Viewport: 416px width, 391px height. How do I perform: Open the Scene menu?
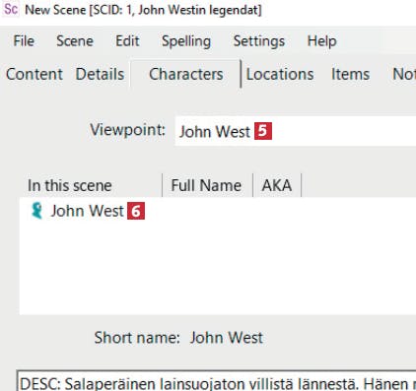[75, 41]
